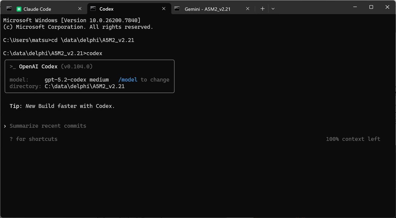Click the terminal icon on the Codex tab

93,9
